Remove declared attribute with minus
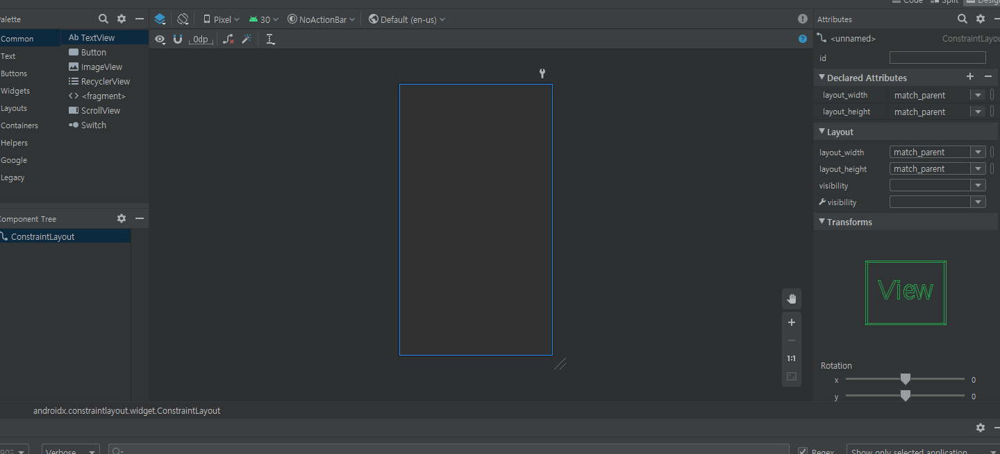Screen dimensions: 1000x454 tap(988, 77)
